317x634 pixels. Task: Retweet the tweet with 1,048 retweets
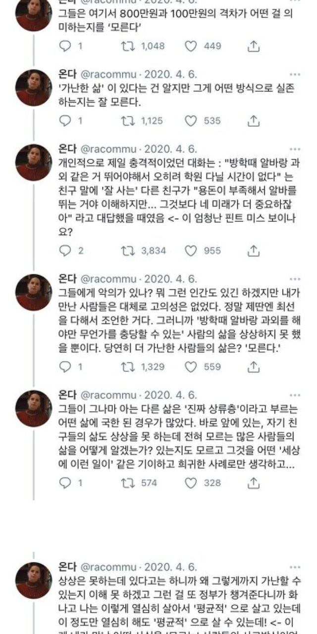[x=128, y=46]
